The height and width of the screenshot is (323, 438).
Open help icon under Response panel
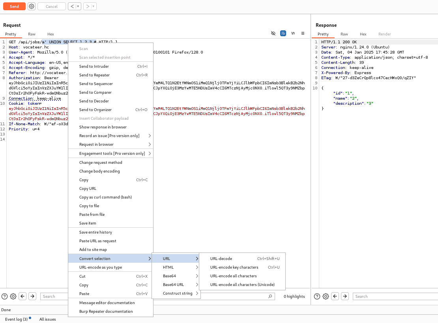[x=317, y=296]
